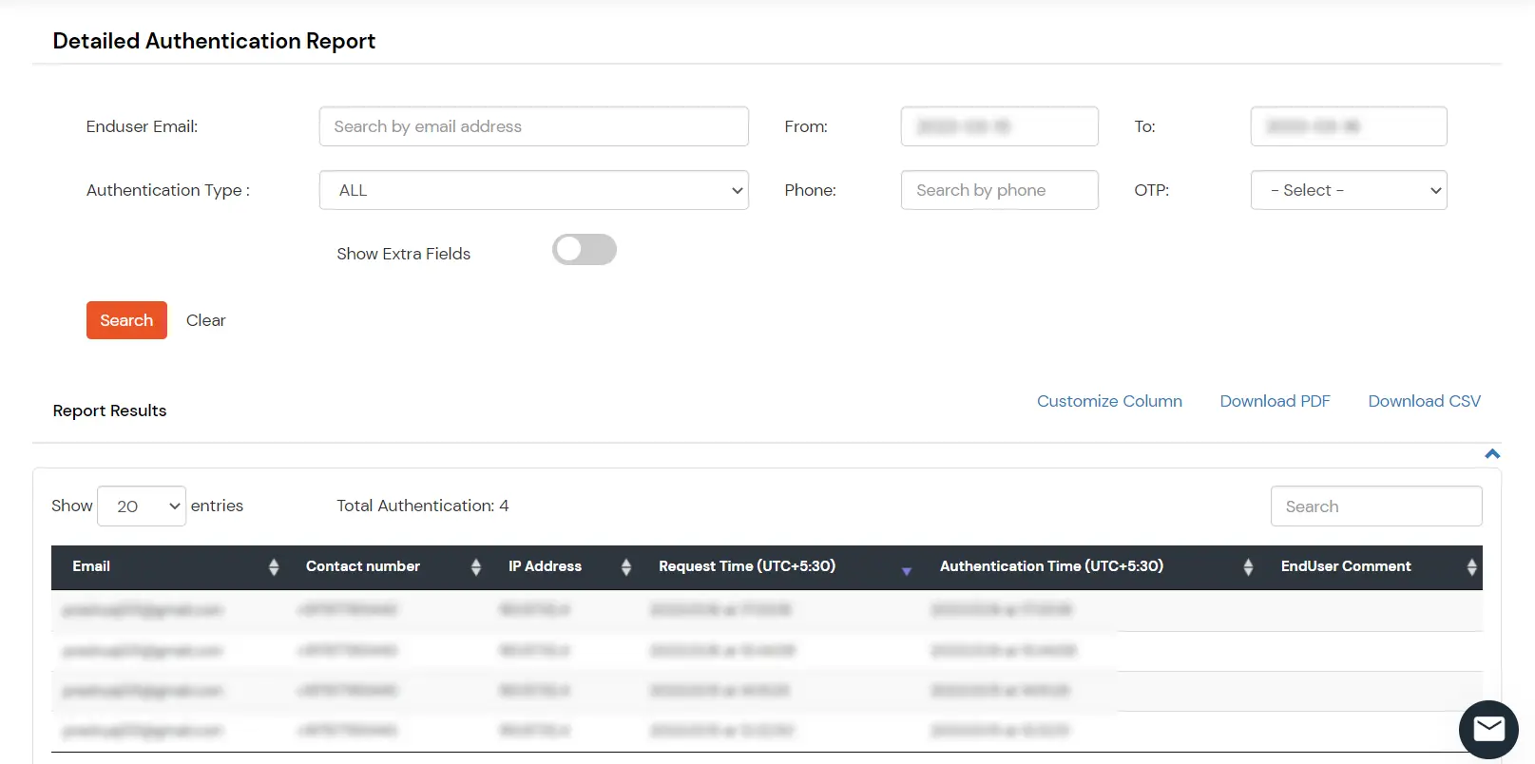Sort by Contact number column arrows

pos(476,567)
